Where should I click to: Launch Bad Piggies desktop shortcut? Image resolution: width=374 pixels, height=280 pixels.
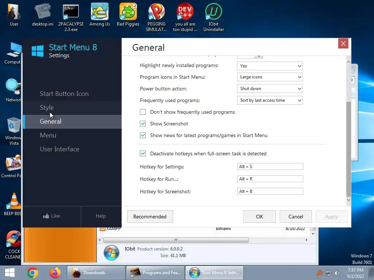click(x=128, y=15)
